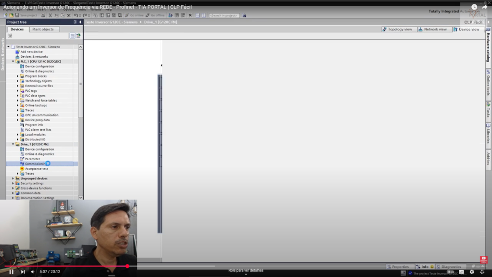This screenshot has height=277, width=492.
Task: Click the Open project icon
Action: click(12, 15)
